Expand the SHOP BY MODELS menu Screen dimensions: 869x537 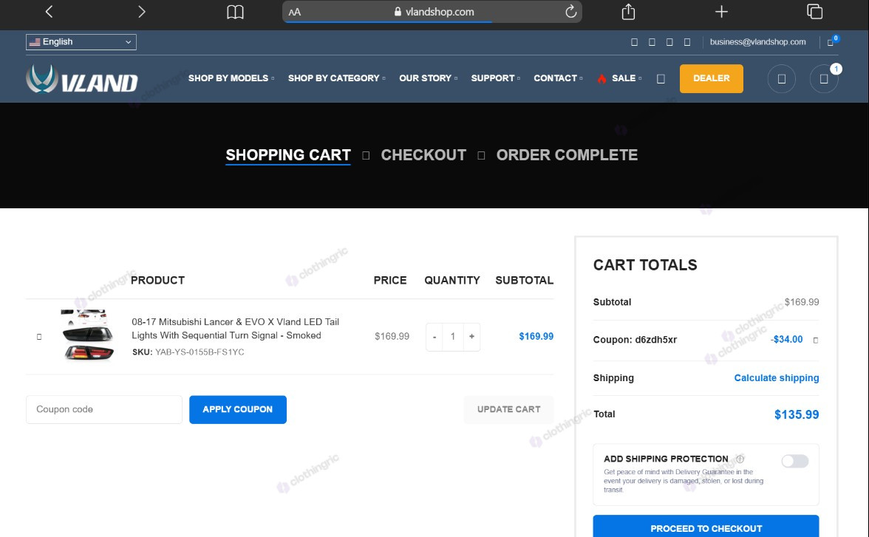231,78
